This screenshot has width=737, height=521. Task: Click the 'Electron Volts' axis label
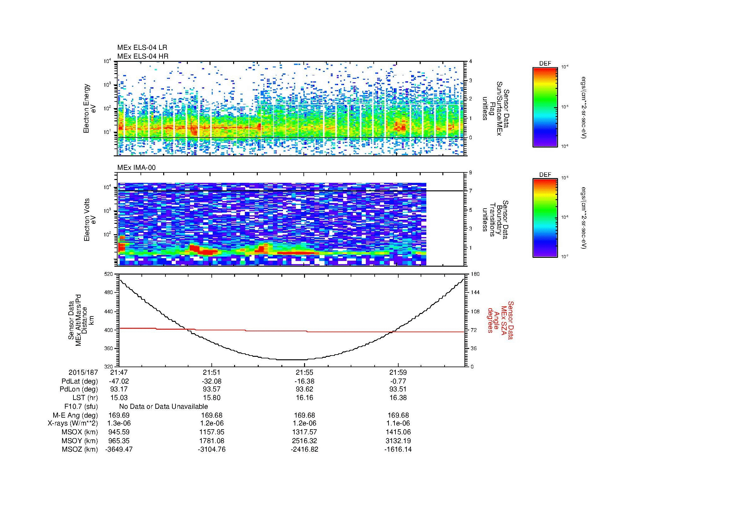[86, 220]
